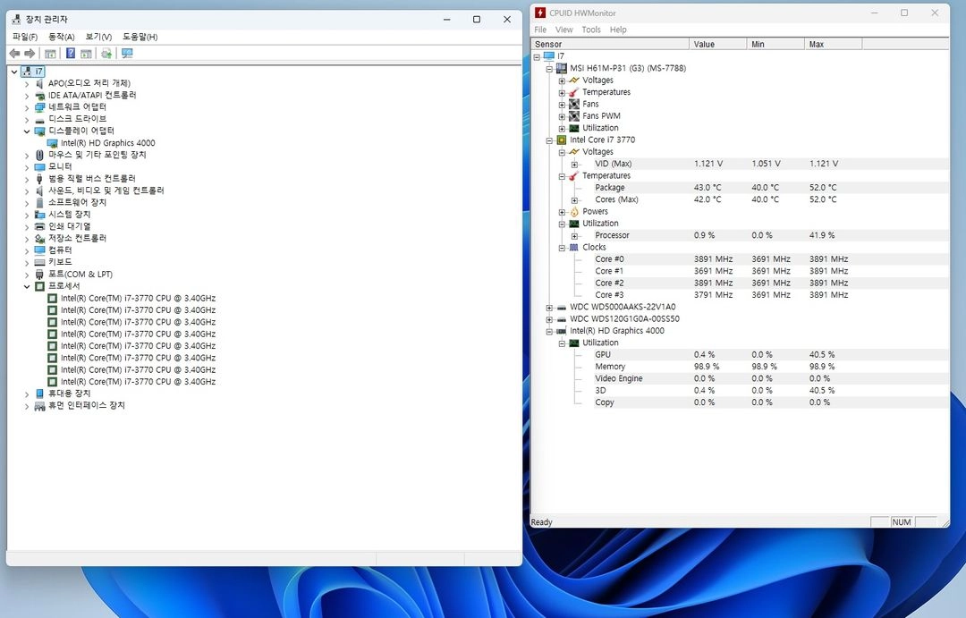966x618 pixels.
Task: Select the Clocks icon in HWMonitor
Action: (574, 248)
